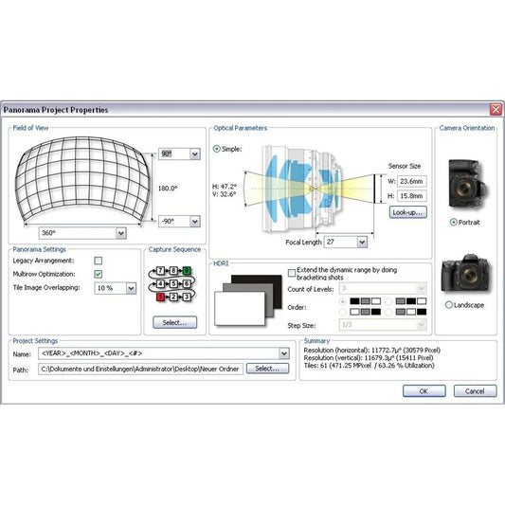Confirm the dialog with OK
Image resolution: width=505 pixels, height=505 pixels.
pos(424,391)
